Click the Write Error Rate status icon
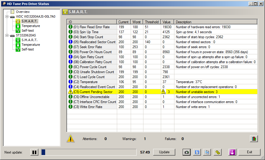This screenshot has width=265, height=160. [70, 107]
